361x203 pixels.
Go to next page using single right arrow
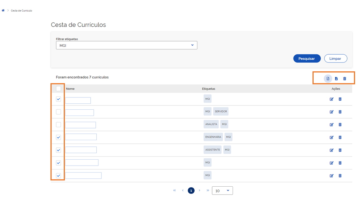199,190
